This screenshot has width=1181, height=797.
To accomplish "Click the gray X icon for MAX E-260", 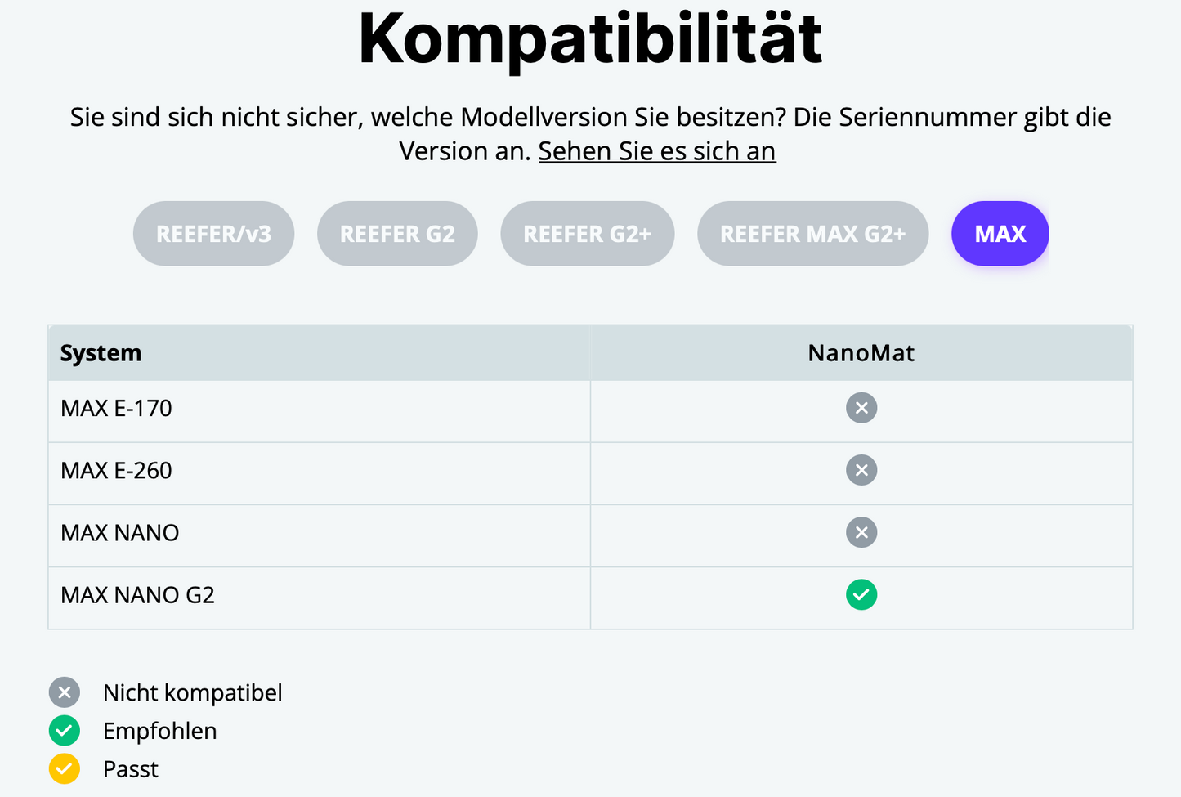I will tap(861, 470).
